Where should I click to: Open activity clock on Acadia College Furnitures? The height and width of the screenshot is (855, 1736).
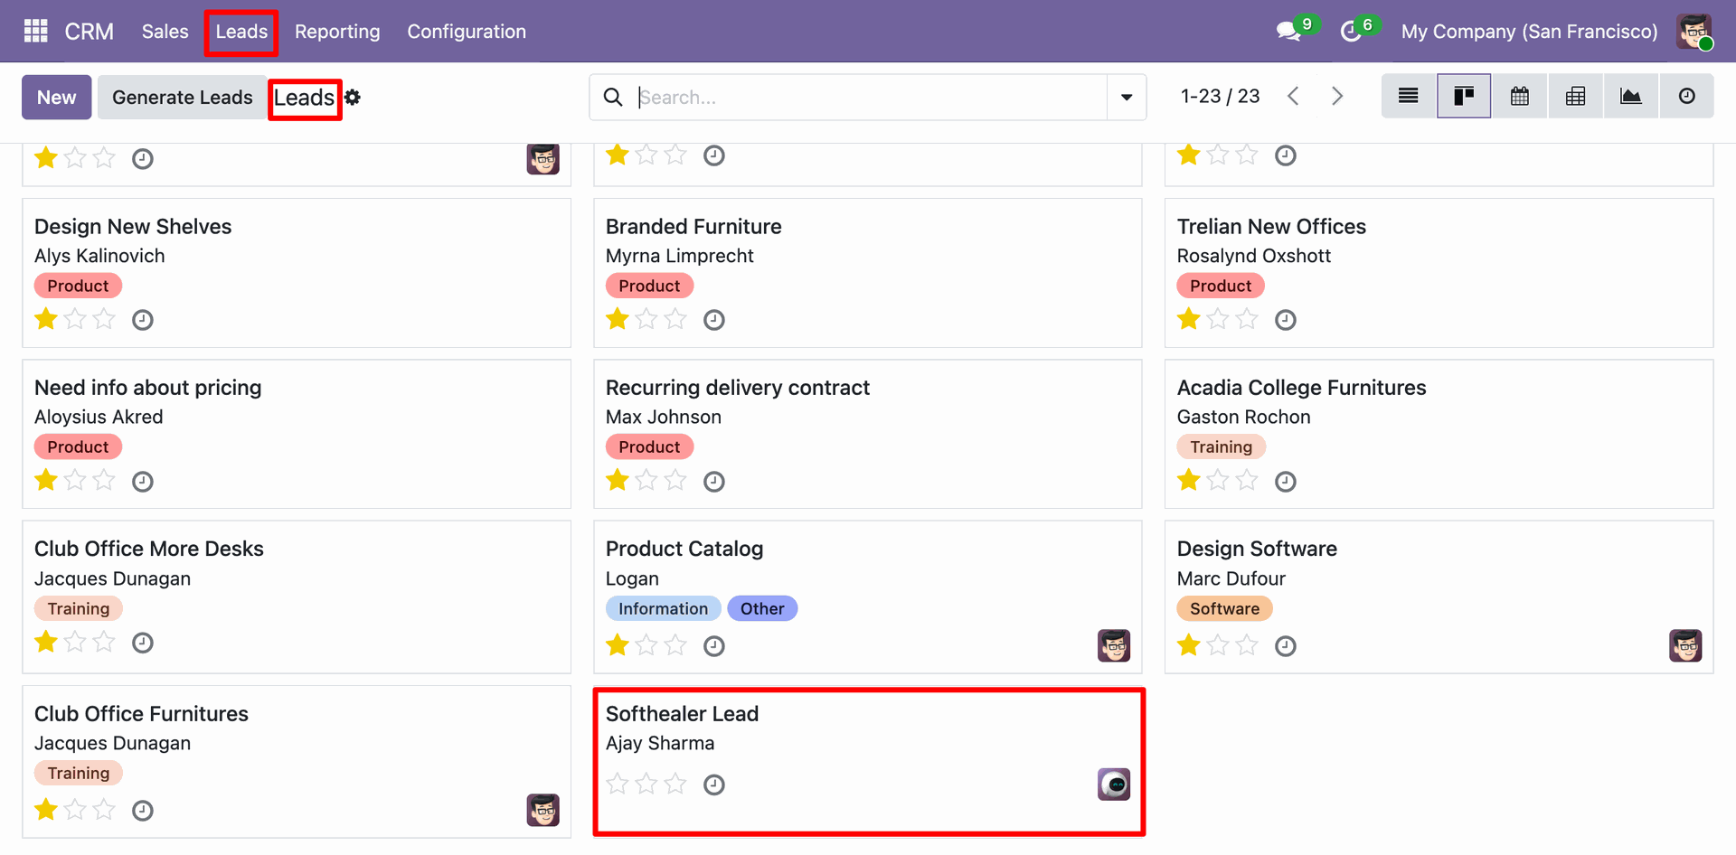[x=1286, y=482]
